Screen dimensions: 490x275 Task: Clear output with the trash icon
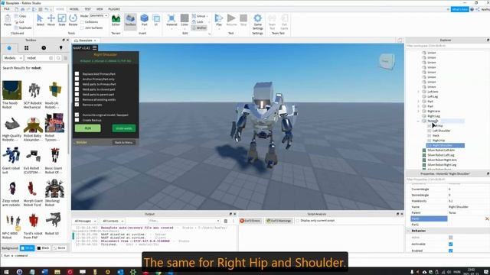[x=226, y=221]
